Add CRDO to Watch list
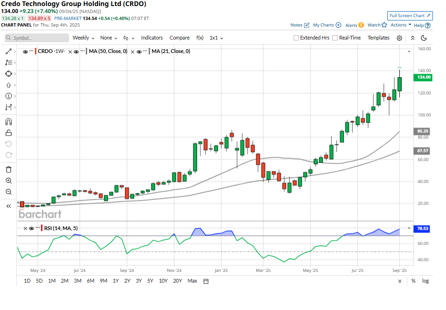The width and height of the screenshot is (446, 310). [x=377, y=25]
